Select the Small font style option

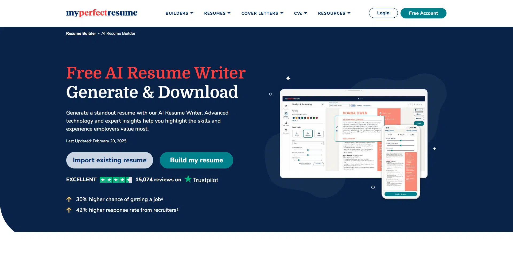(x=297, y=133)
